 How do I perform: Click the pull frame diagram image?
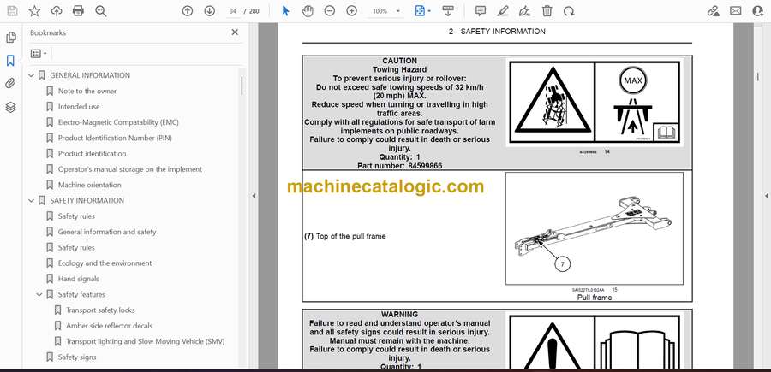[594, 228]
